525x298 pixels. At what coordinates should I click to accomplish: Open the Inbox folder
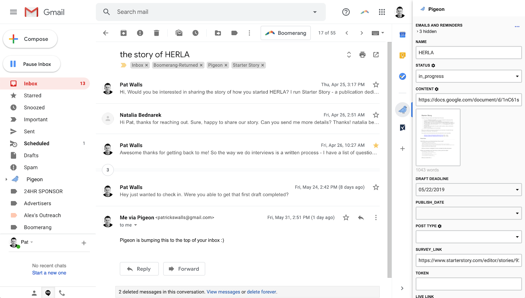pyautogui.click(x=45, y=83)
